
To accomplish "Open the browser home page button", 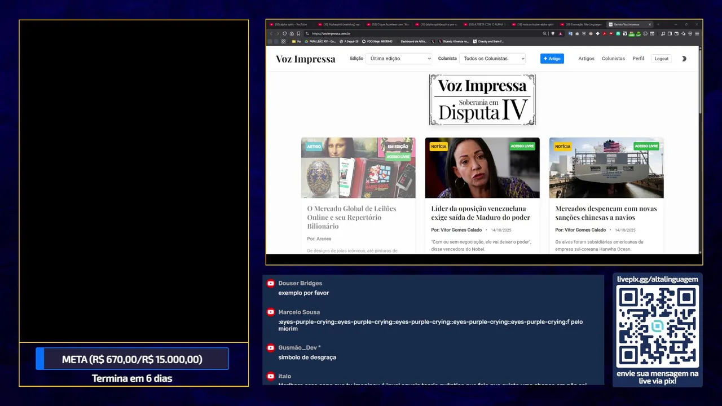I will tap(292, 33).
